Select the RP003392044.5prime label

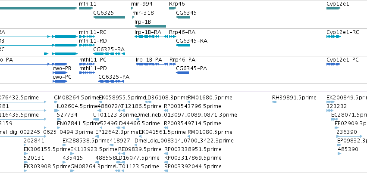click(x=193, y=167)
